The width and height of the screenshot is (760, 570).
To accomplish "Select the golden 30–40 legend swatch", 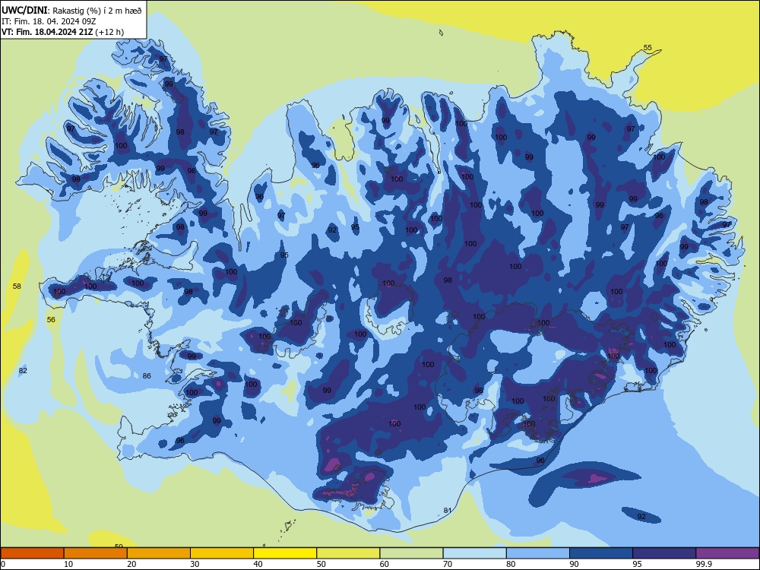I will tap(222, 553).
